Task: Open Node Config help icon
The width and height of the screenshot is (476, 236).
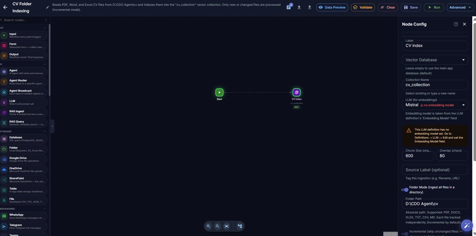Action: 456,24
